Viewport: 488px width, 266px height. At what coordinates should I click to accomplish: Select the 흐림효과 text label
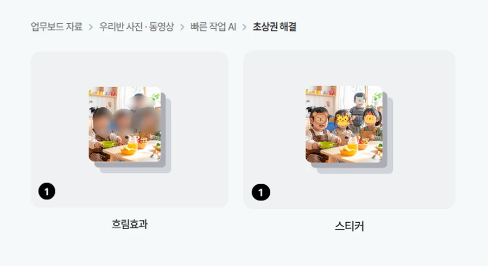[x=130, y=224]
